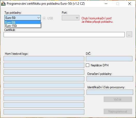Screen dimensions: 136x118
Task: Click seventh Horní textové logo line
Action: click(44, 98)
